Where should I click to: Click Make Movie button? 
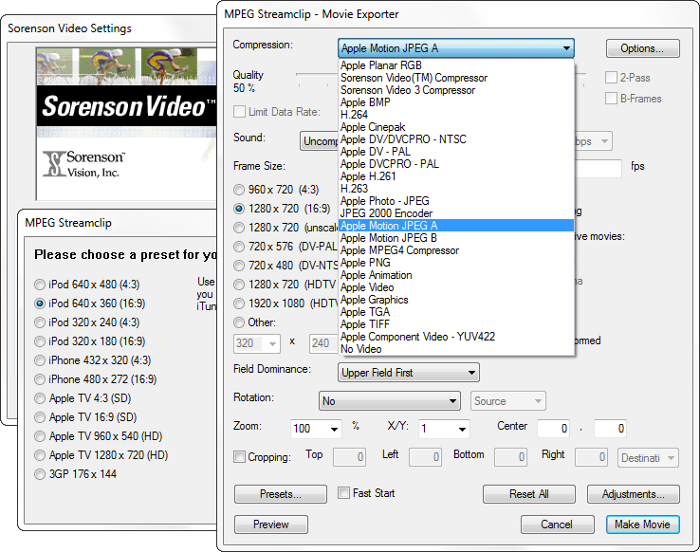click(642, 524)
